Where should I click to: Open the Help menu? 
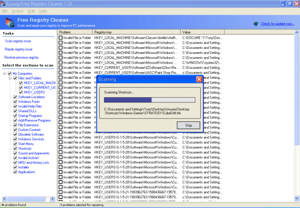[43, 11]
